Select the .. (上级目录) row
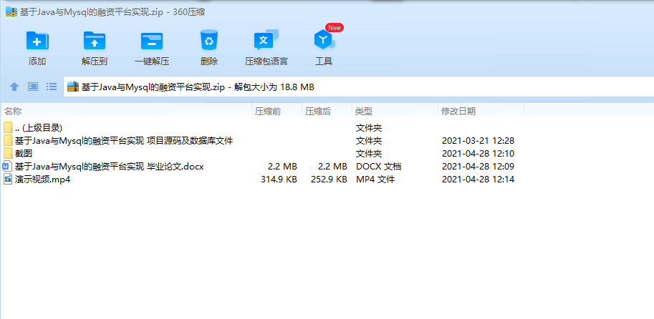 tap(262, 128)
